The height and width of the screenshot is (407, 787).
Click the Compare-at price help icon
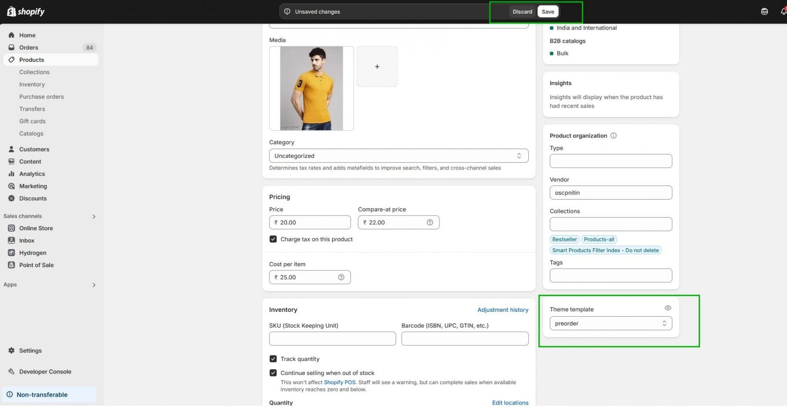(430, 222)
